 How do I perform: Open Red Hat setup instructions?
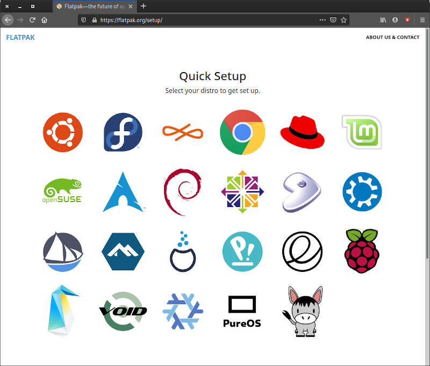click(x=302, y=132)
